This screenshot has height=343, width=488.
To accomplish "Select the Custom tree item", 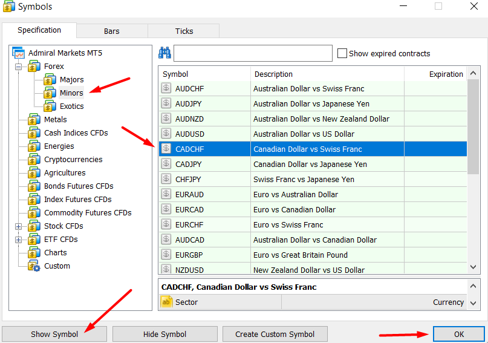I will pyautogui.click(x=57, y=266).
